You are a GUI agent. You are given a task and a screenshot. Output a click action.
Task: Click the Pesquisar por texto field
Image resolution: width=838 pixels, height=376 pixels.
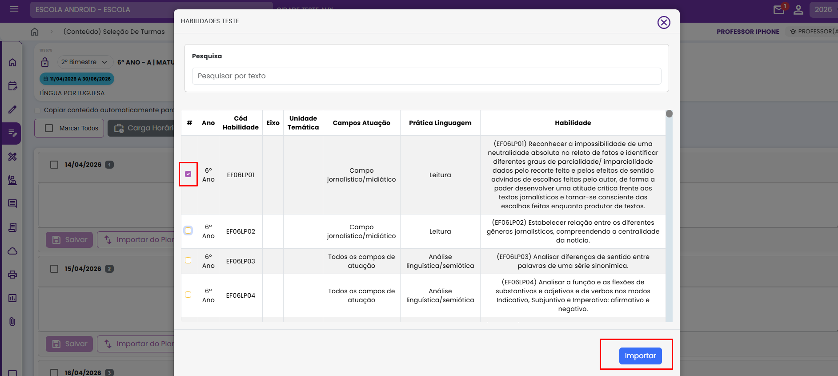(426, 76)
